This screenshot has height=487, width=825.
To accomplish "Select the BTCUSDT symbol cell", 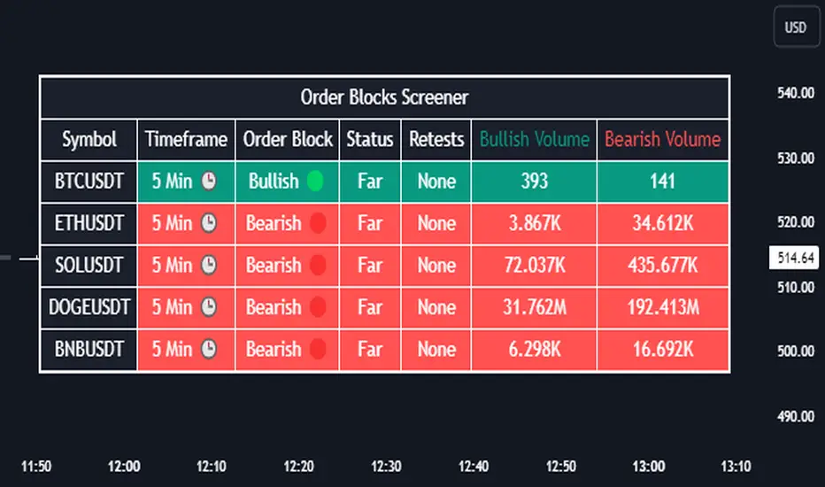I will coord(89,182).
